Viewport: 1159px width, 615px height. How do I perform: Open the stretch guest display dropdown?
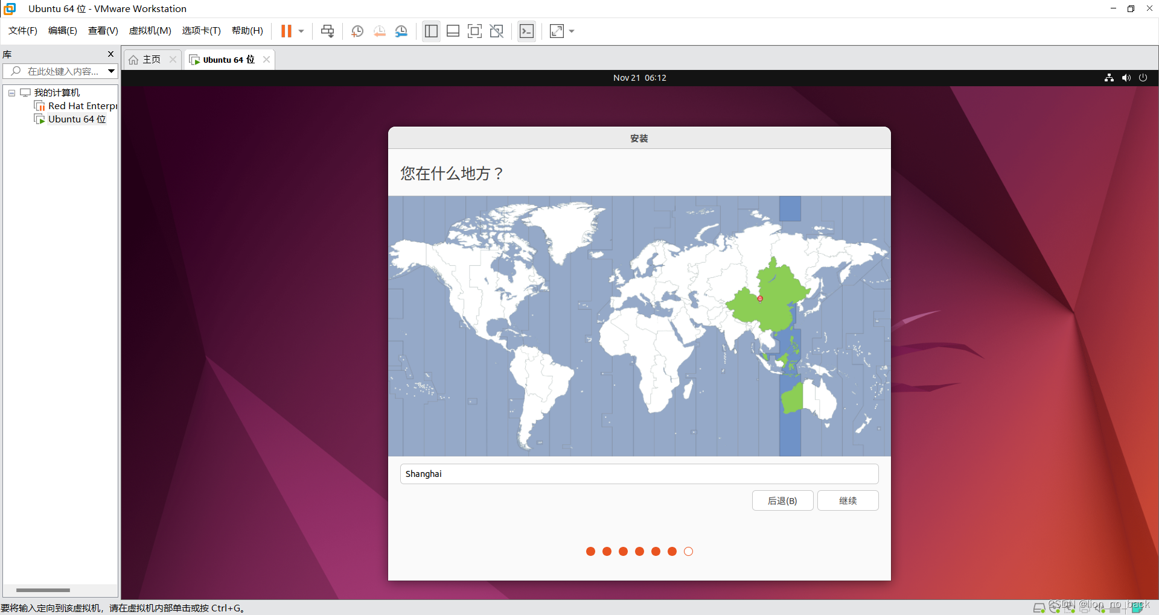[571, 31]
